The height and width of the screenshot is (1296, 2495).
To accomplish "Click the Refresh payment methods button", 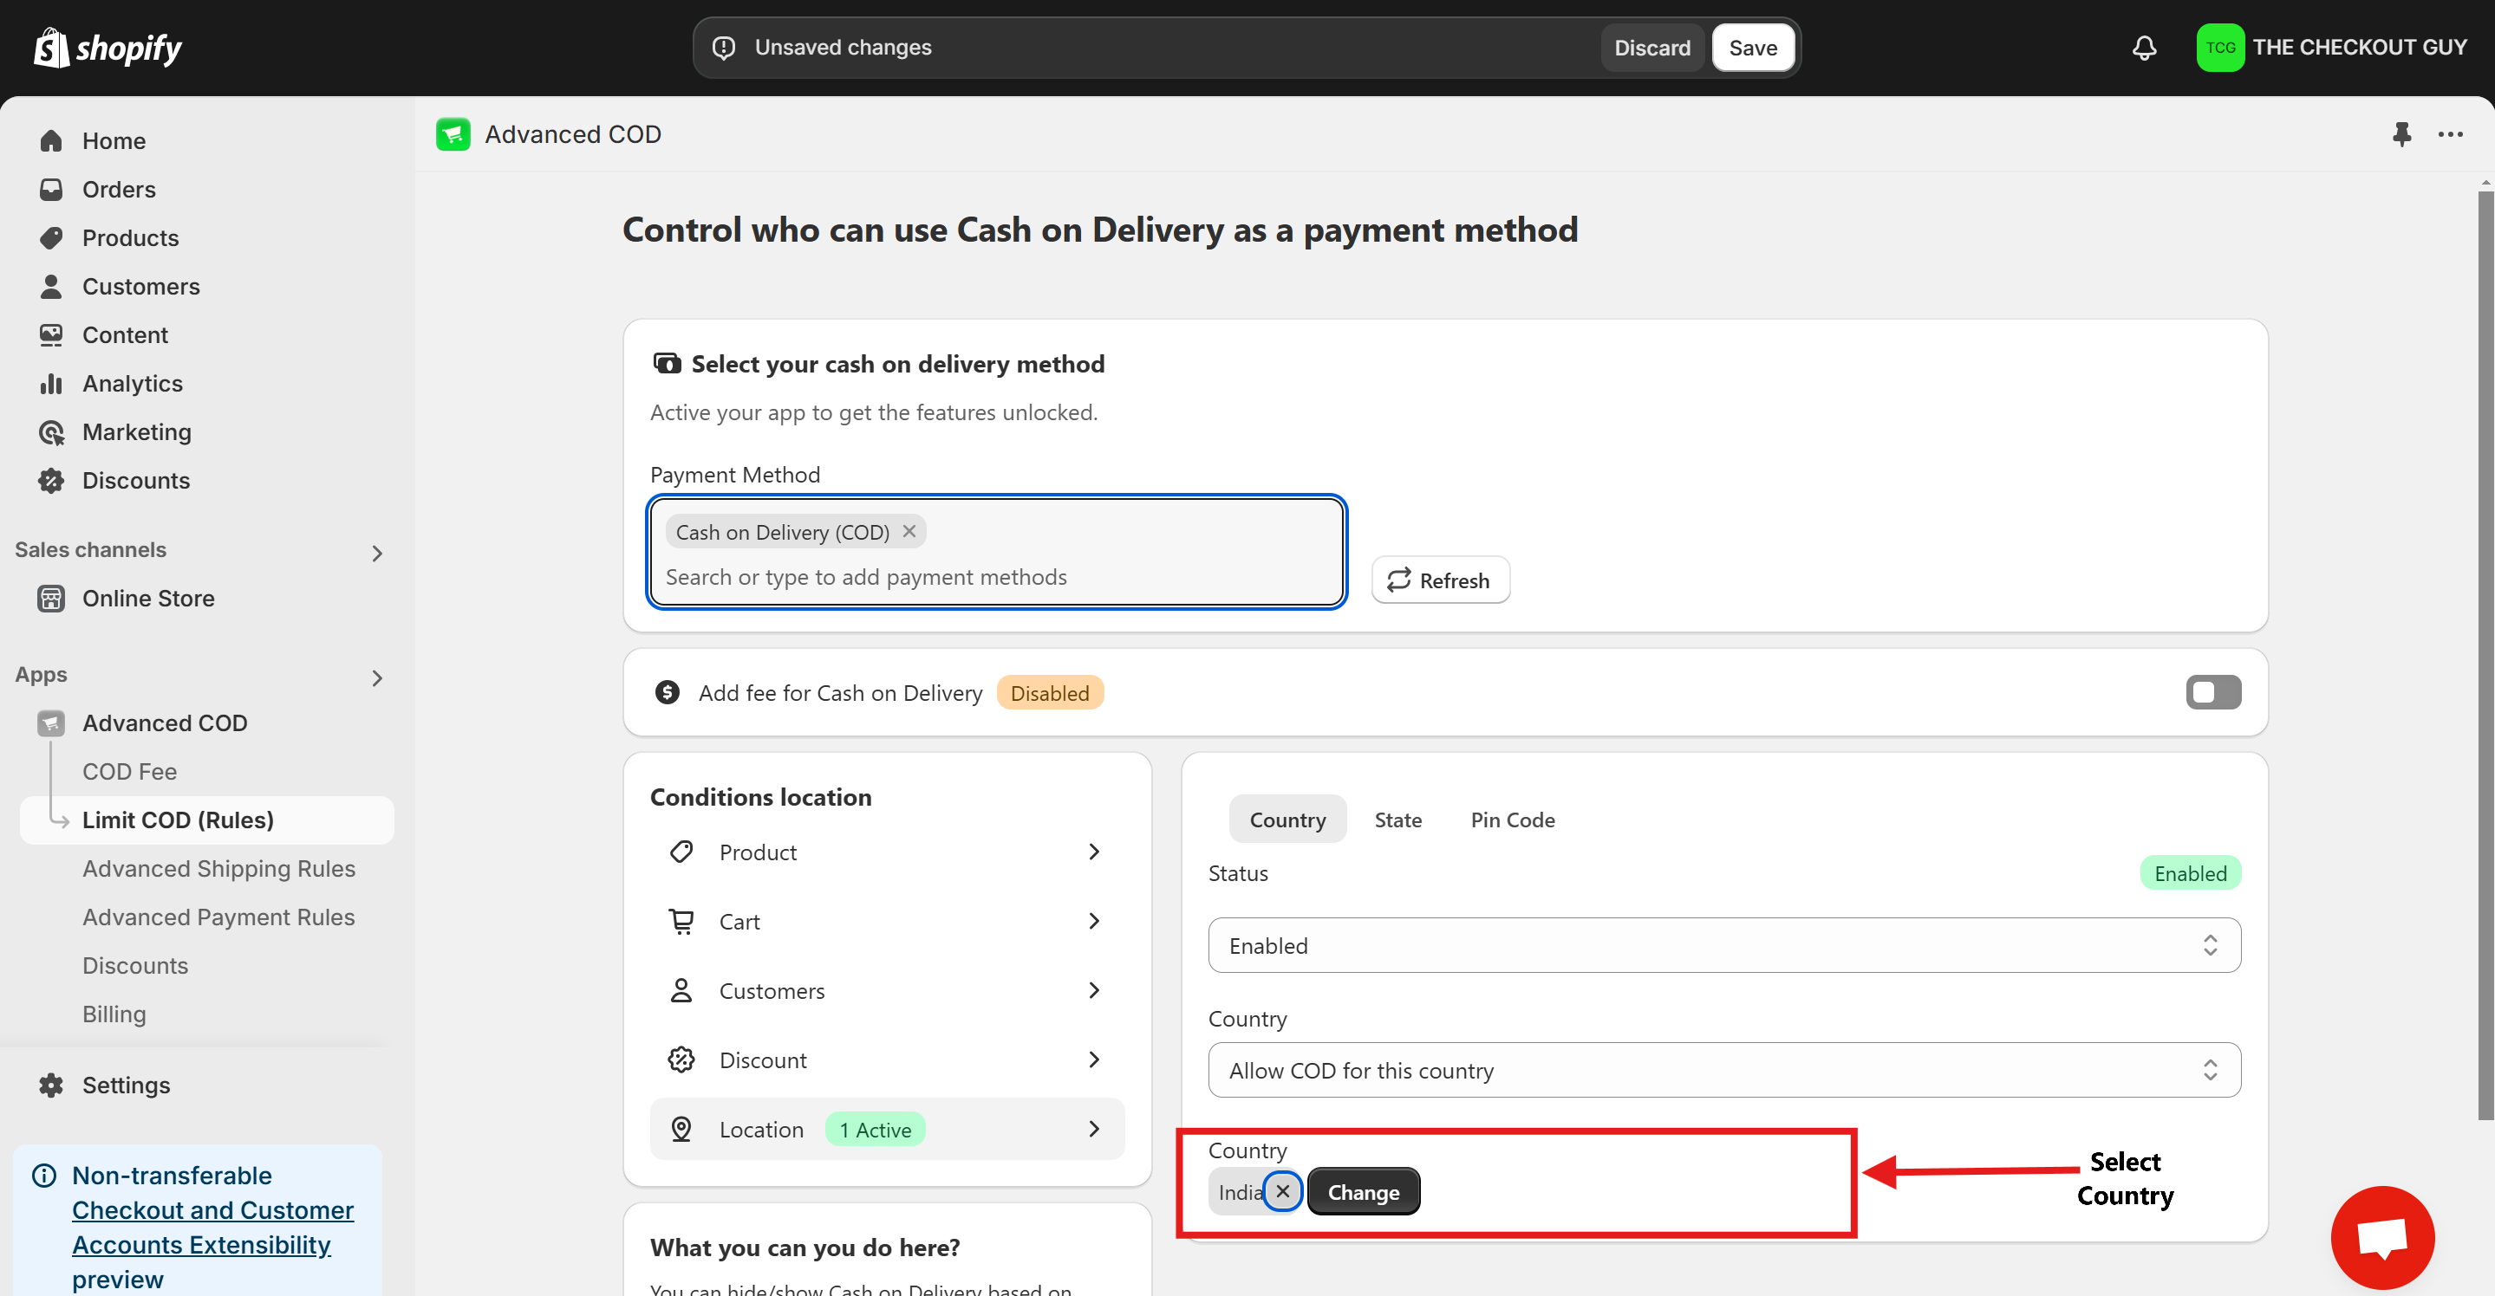I will tap(1439, 580).
